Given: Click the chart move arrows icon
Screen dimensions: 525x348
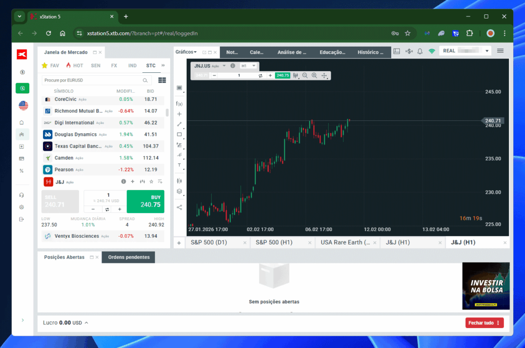Looking at the screenshot, I should 324,76.
